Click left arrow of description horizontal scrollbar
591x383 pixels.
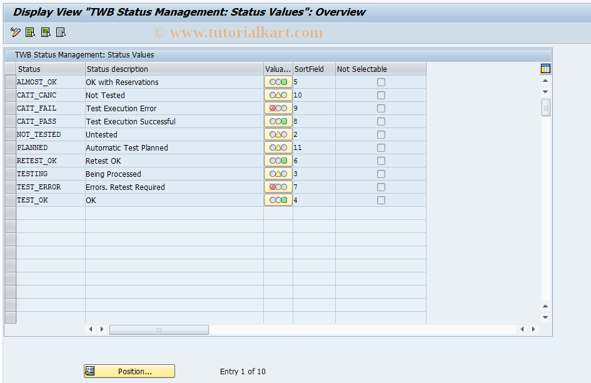pyautogui.click(x=91, y=329)
